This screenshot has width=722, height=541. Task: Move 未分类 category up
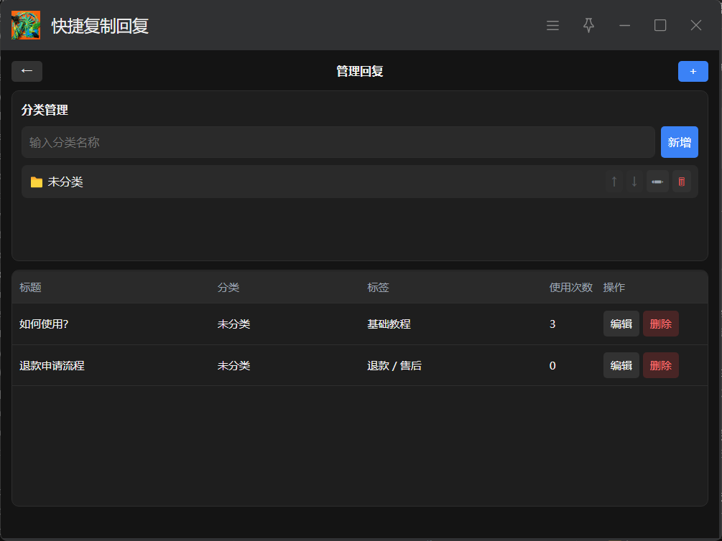click(x=614, y=182)
